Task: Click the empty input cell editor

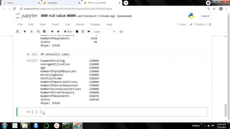Action: (x=123, y=112)
